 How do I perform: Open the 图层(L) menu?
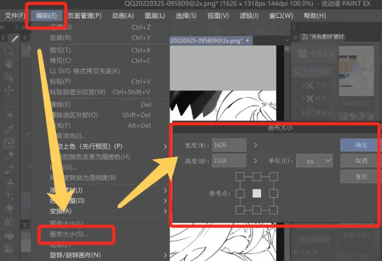155,16
